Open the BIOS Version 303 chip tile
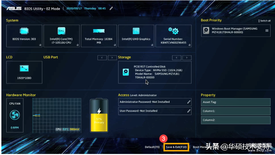Viewport: 275px width, 155px height. coord(24,36)
